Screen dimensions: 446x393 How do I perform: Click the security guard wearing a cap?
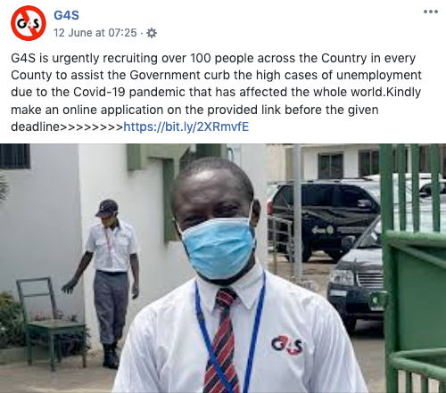click(108, 282)
